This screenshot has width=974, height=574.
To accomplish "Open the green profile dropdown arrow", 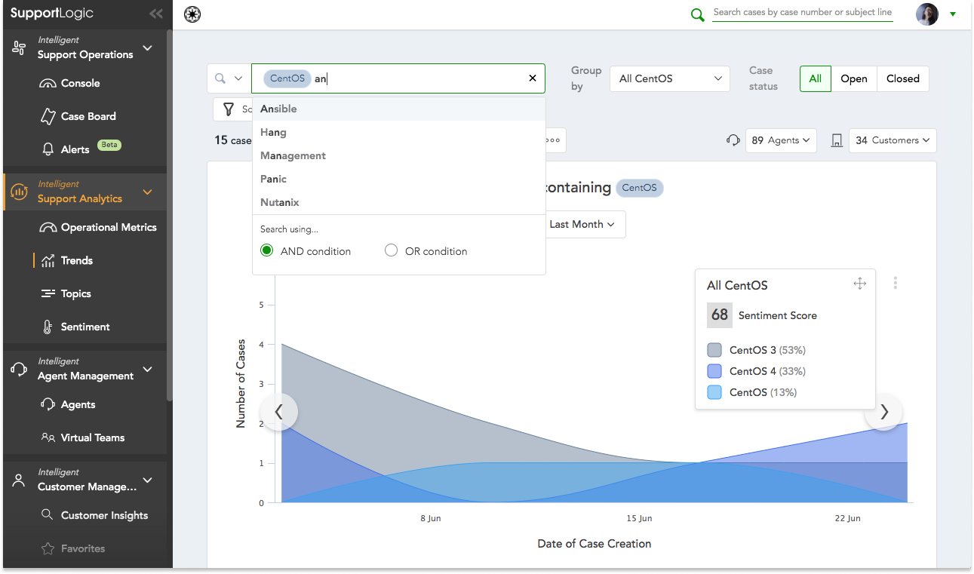I will 953,14.
